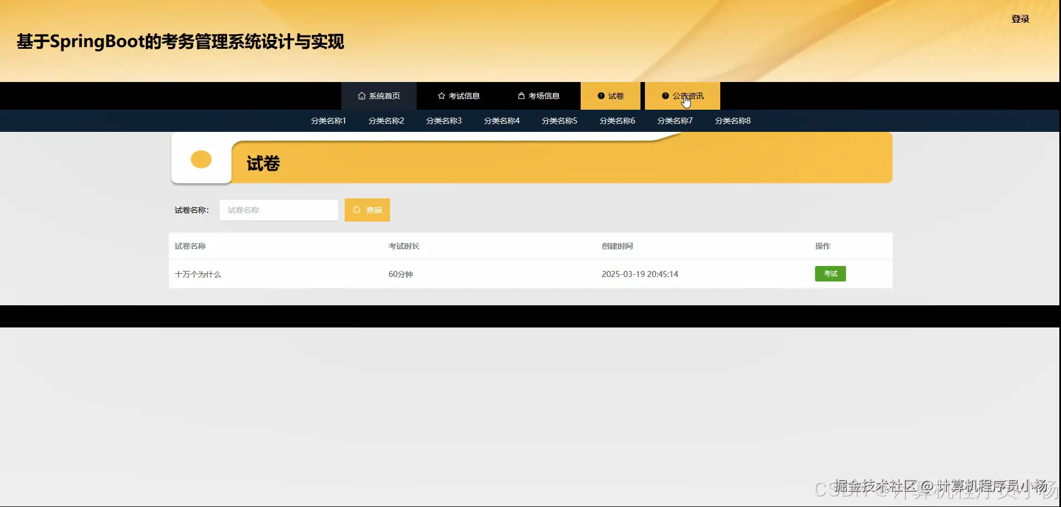Click the home icon beside 系统首页
Viewport: 1061px width, 507px height.
[362, 96]
